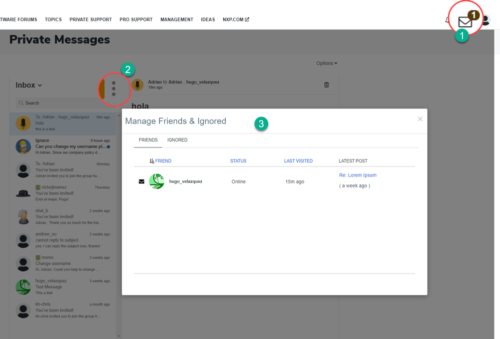Screen dimensions: 500x339
Task: Click shai_b avatar picture
Action: (x=24, y=216)
